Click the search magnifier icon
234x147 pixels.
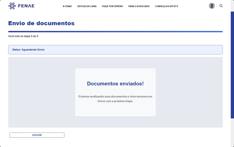tap(221, 6)
